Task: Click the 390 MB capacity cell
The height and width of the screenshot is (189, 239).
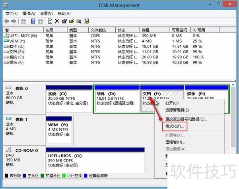Action: tap(149, 36)
